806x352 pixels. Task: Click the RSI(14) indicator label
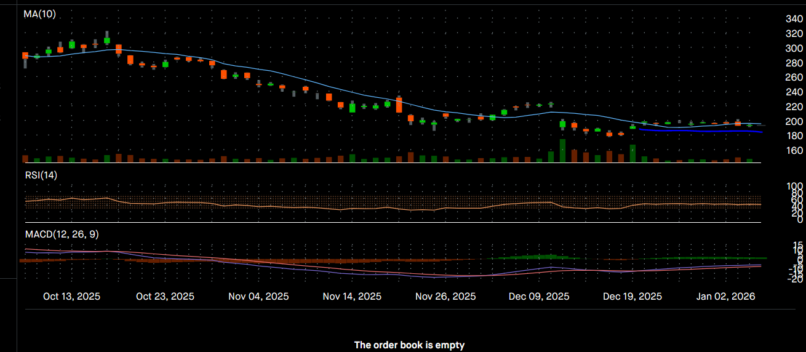[x=41, y=175]
